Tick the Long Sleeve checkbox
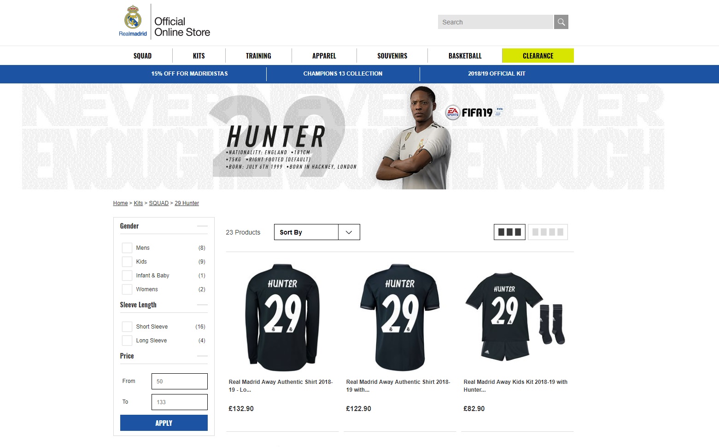This screenshot has height=447, width=719. point(127,341)
